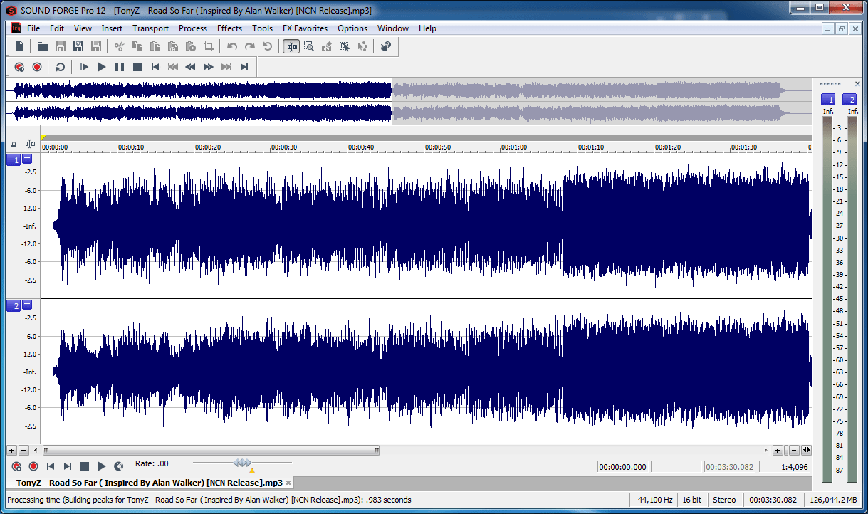Click Go to End in top transport bar
Image resolution: width=868 pixels, height=514 pixels.
tap(244, 67)
